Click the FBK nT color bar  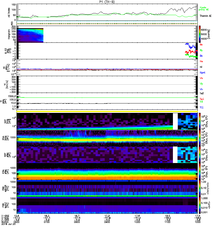pyautogui.click(x=200, y=205)
